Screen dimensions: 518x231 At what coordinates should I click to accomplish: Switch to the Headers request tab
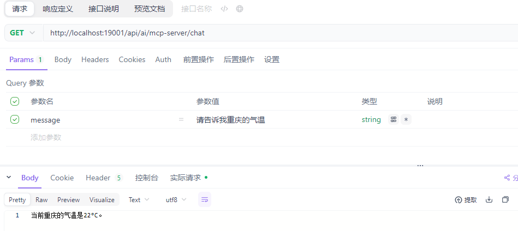coord(95,59)
